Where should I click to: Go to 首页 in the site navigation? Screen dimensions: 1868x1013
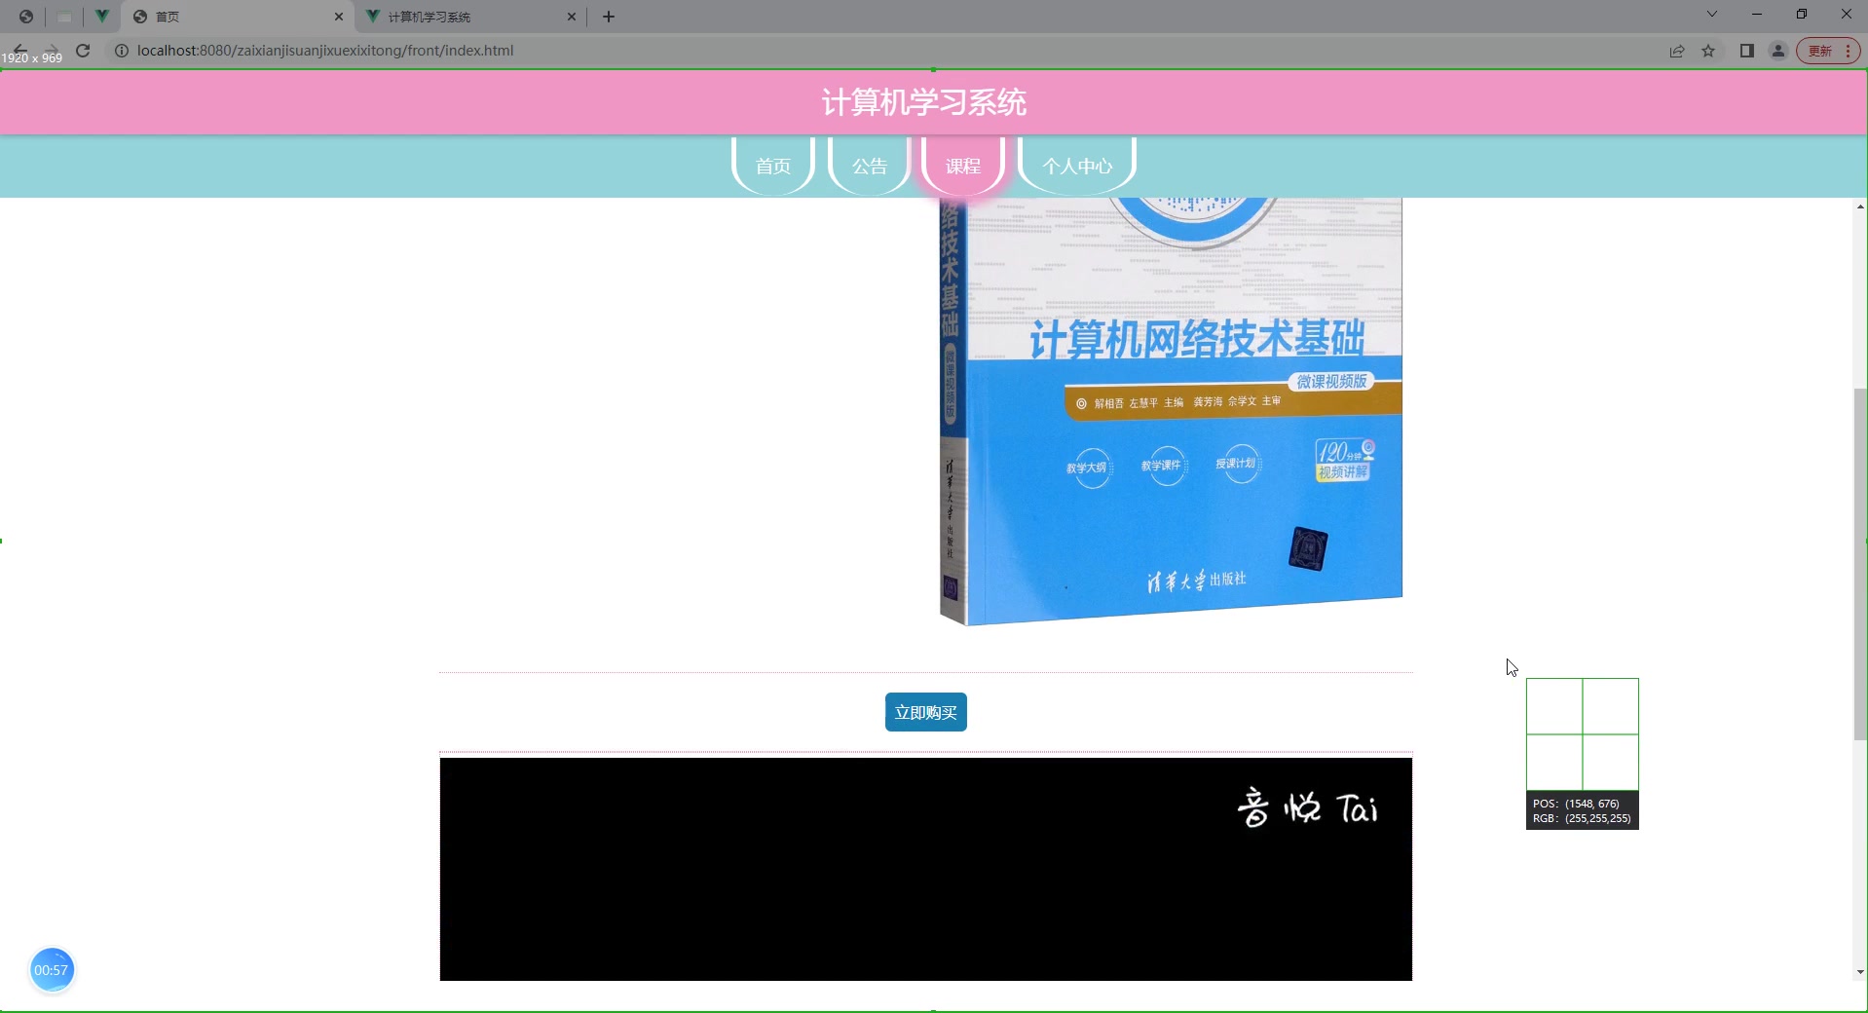tap(773, 166)
